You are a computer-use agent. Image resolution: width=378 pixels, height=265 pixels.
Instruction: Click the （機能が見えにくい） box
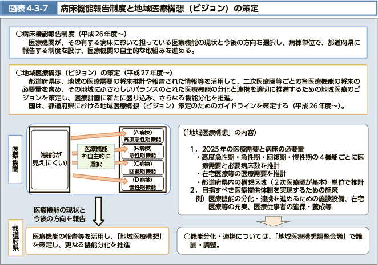pos(50,158)
